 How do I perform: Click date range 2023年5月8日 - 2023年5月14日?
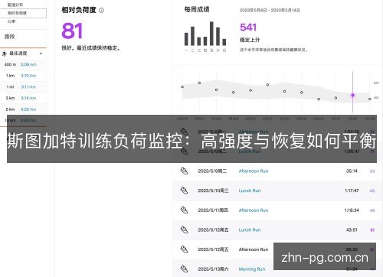(x=270, y=11)
